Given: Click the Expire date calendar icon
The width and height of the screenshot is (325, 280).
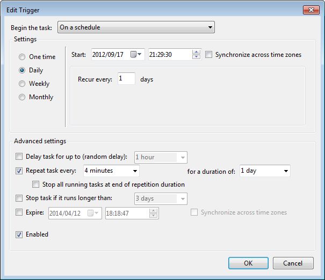Looking at the screenshot, I should click(93, 213).
